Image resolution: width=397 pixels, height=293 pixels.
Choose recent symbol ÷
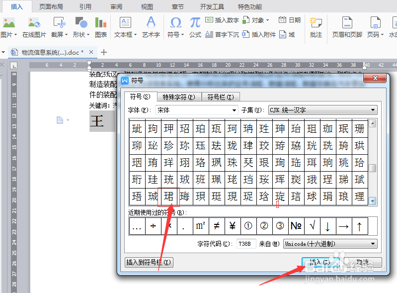153,226
